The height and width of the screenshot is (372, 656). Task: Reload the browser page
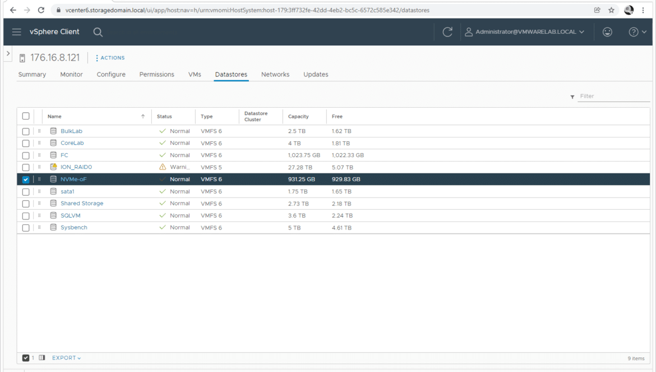41,10
